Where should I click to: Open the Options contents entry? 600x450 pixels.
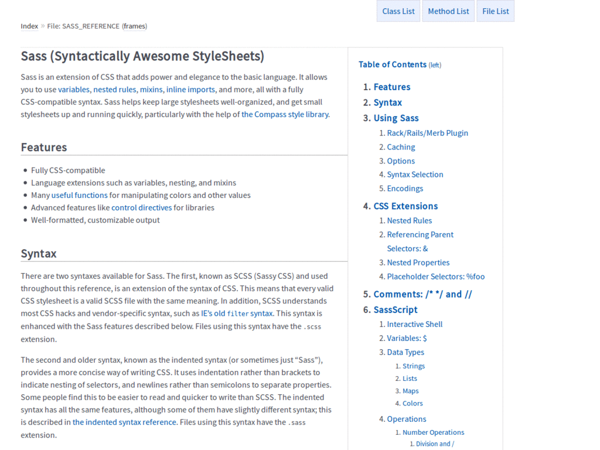tap(401, 161)
